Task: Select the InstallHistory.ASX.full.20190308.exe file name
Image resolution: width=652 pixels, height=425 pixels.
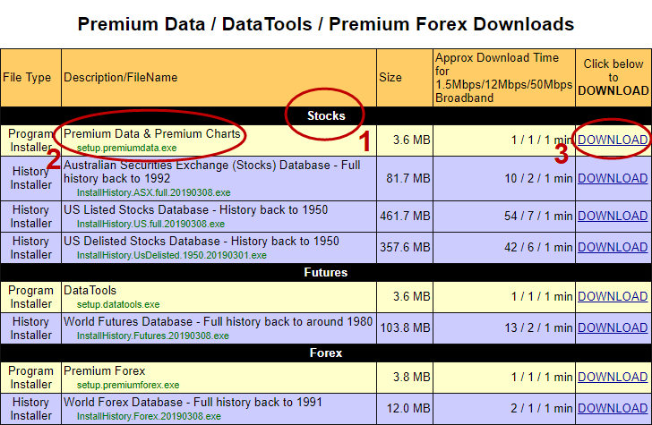Action: pyautogui.click(x=153, y=192)
